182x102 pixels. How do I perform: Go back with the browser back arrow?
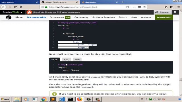4,7
